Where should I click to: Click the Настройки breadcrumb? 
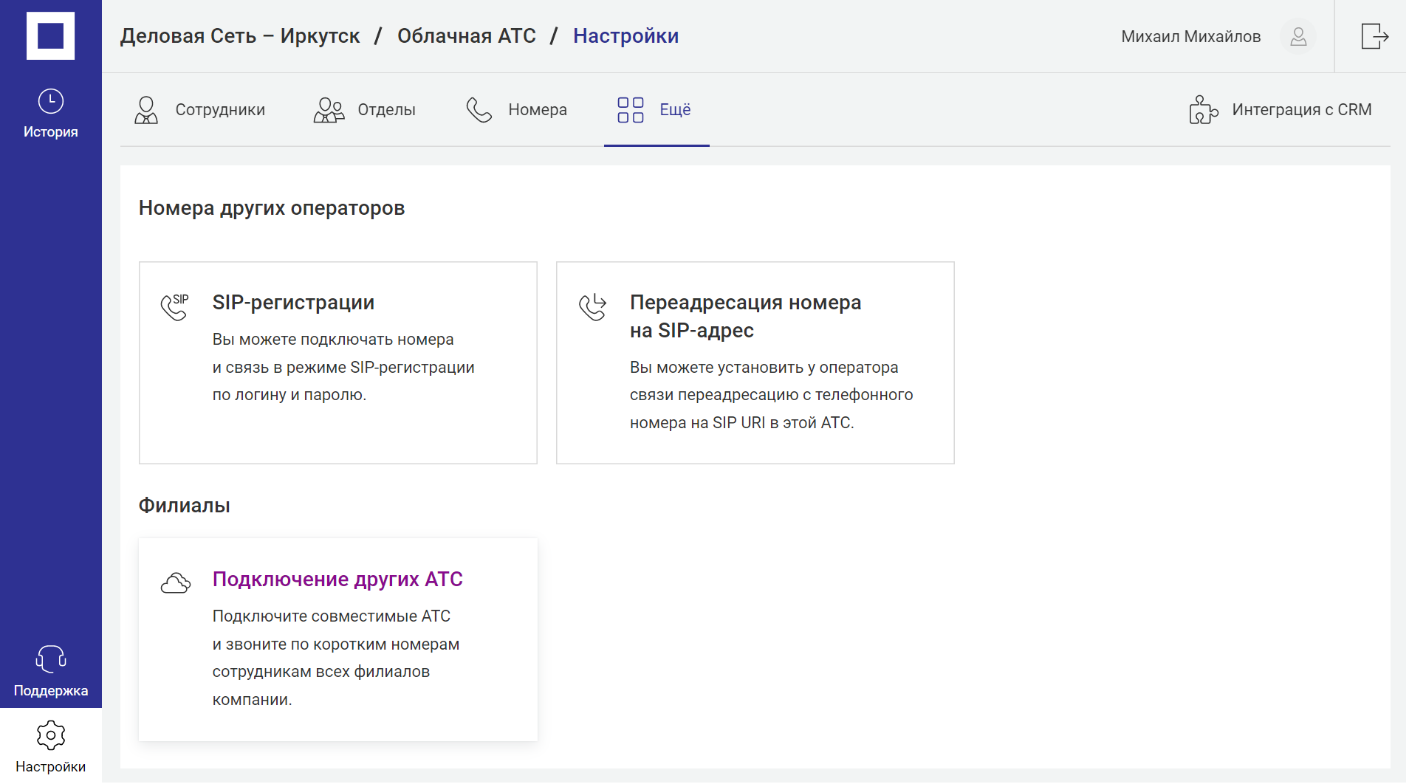click(x=626, y=36)
